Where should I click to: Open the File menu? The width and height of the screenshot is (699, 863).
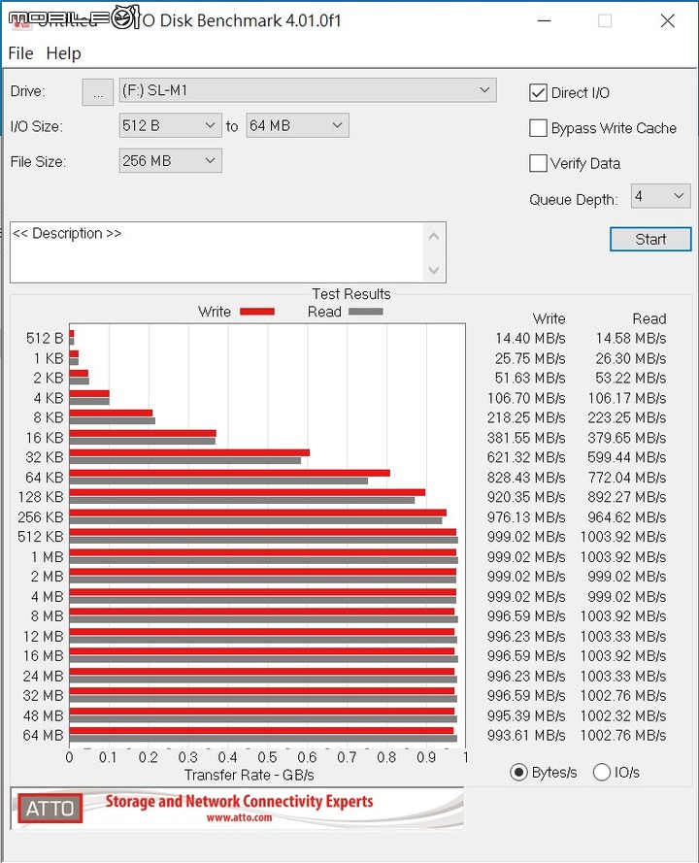point(20,53)
